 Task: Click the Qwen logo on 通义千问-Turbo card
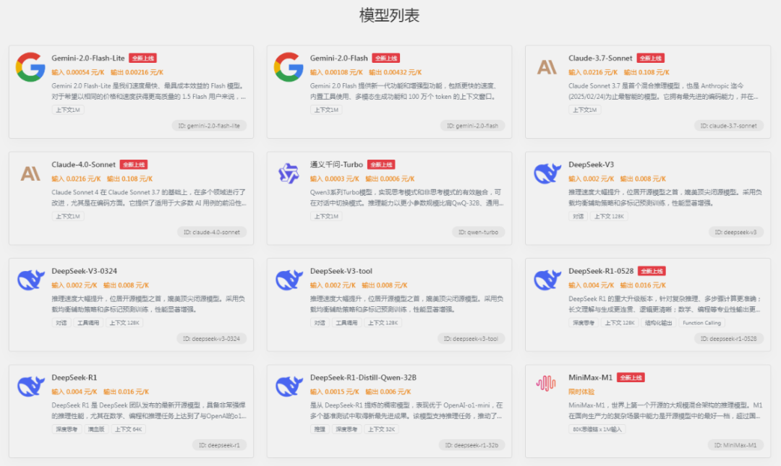[x=289, y=173]
